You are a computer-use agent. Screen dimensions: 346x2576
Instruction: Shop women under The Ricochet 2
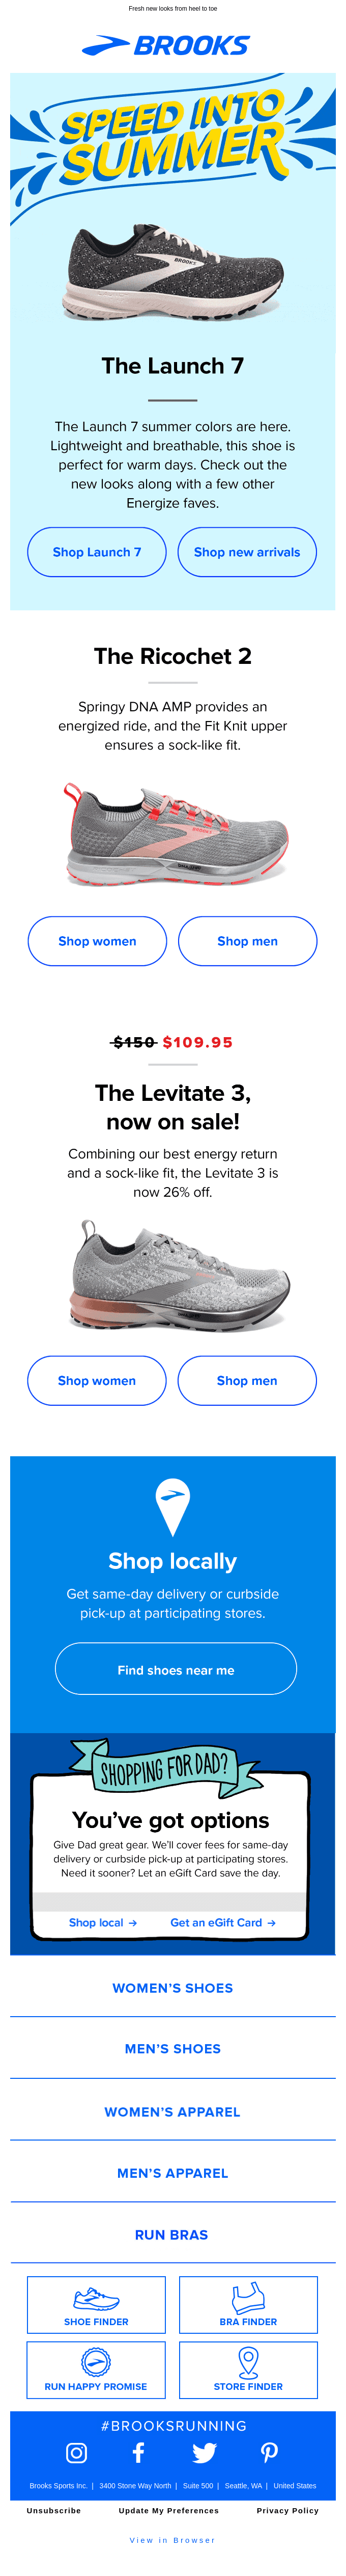[97, 941]
